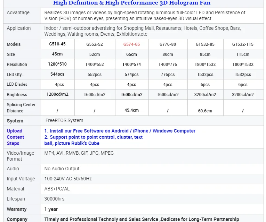Click the Input Voltage row label
The image size is (266, 222).
pos(21,179)
